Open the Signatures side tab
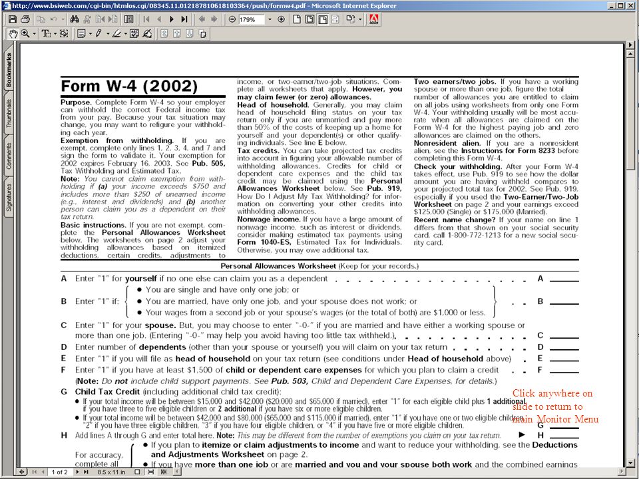Screen dimensions: 639x479 coord(9,197)
